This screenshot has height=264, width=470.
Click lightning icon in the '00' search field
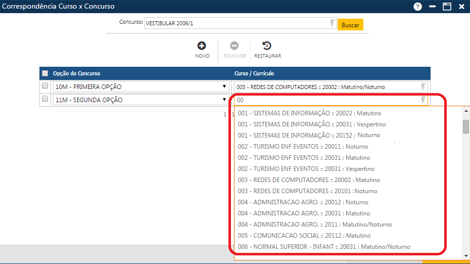[424, 100]
